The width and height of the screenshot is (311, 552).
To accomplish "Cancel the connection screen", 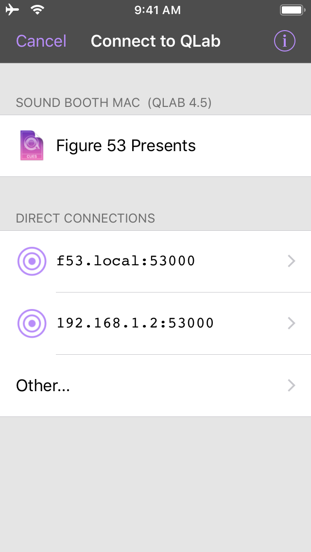I will click(x=41, y=41).
